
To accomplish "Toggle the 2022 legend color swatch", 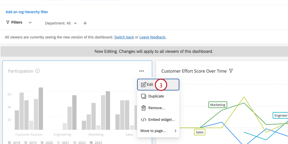I will (x=75, y=143).
